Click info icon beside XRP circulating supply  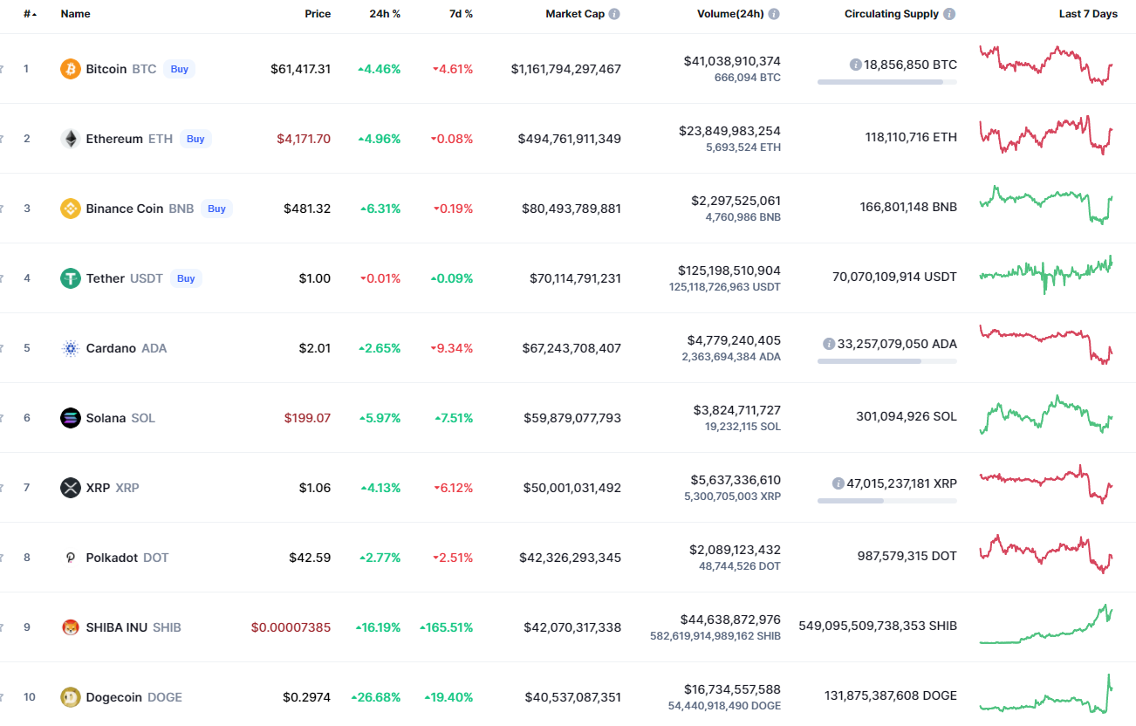838,483
